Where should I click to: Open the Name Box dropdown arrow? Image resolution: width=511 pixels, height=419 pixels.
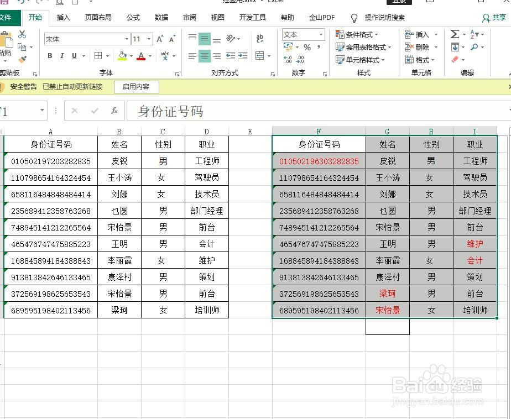42,111
